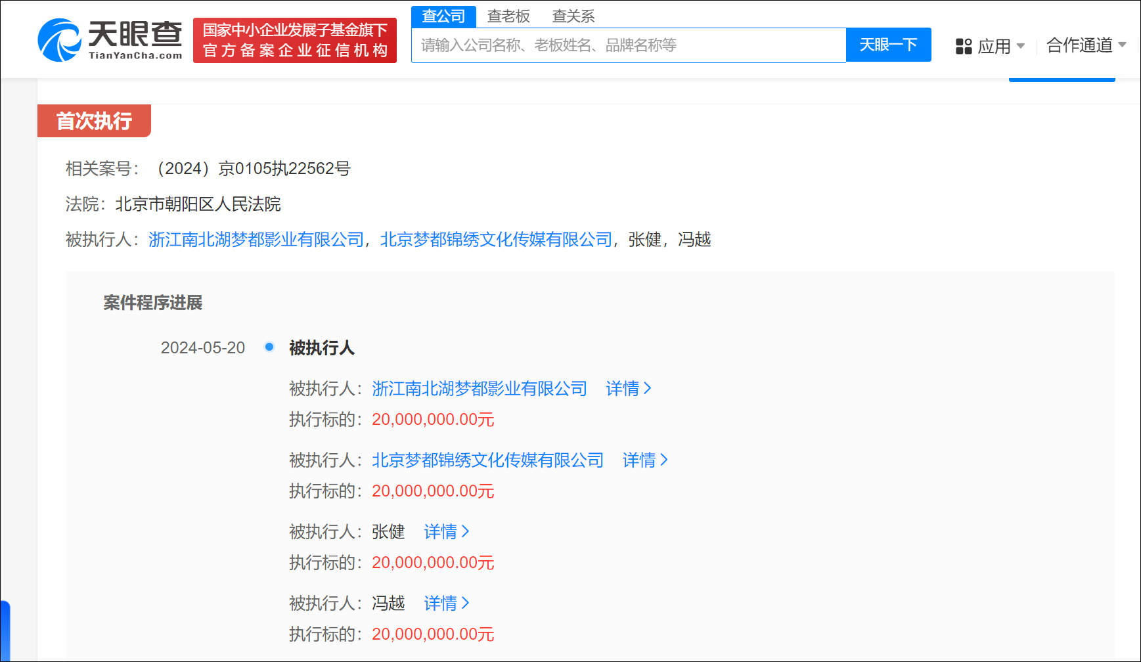The height and width of the screenshot is (662, 1141).
Task: Open the 合作通道 dropdown menu
Action: point(1086,45)
